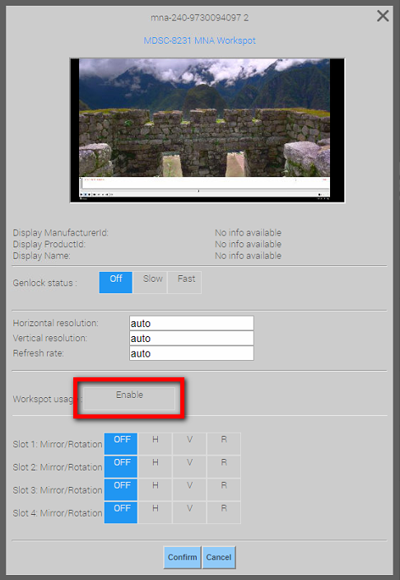Set Genlock status to Fast
The image size is (400, 580).
click(184, 283)
